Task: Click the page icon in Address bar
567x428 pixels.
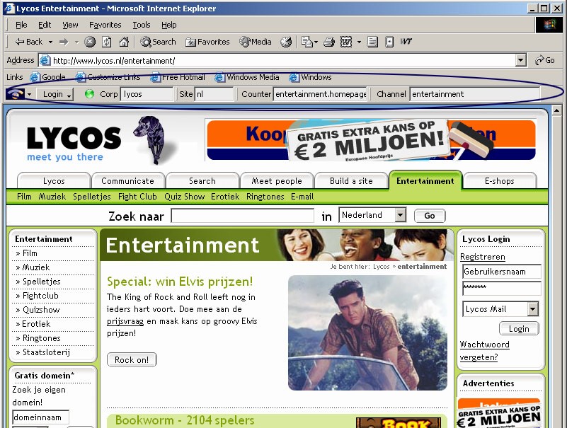Action: 45,60
